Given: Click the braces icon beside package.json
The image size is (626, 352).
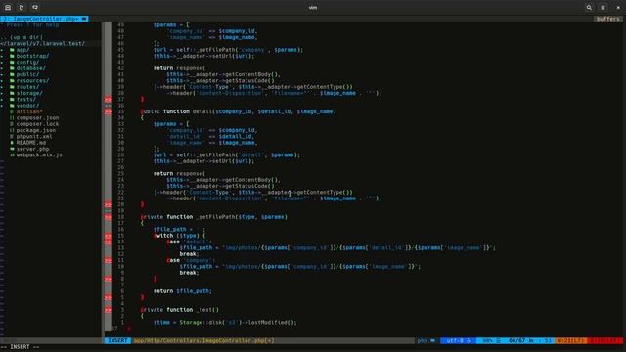Looking at the screenshot, I should pos(12,130).
